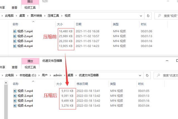
Task: Go to 压缩工具 in upper address bar
Action: [53, 15]
